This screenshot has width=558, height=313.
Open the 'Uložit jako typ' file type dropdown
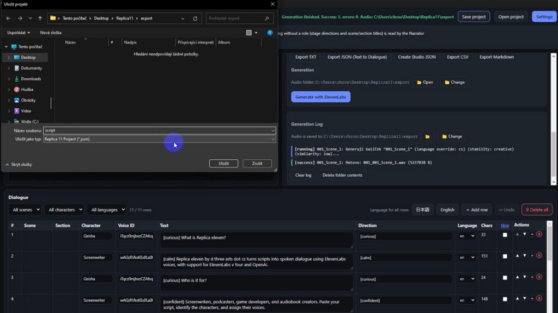click(159, 139)
